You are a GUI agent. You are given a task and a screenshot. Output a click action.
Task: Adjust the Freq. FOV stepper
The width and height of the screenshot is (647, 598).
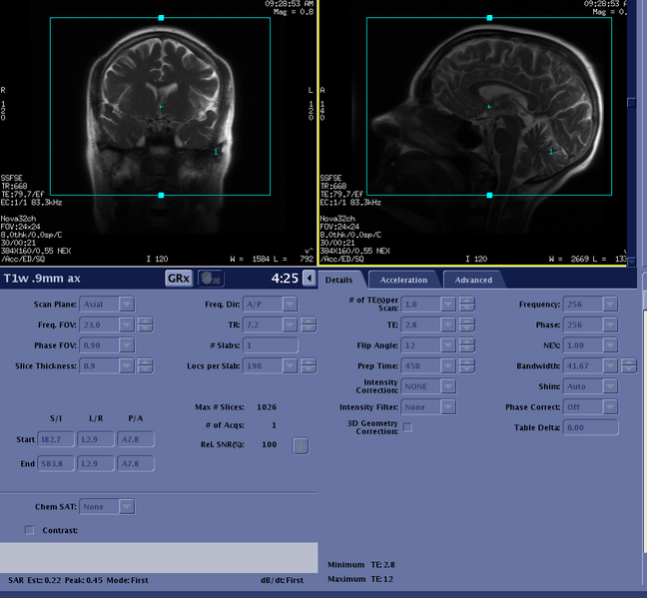pyautogui.click(x=145, y=324)
